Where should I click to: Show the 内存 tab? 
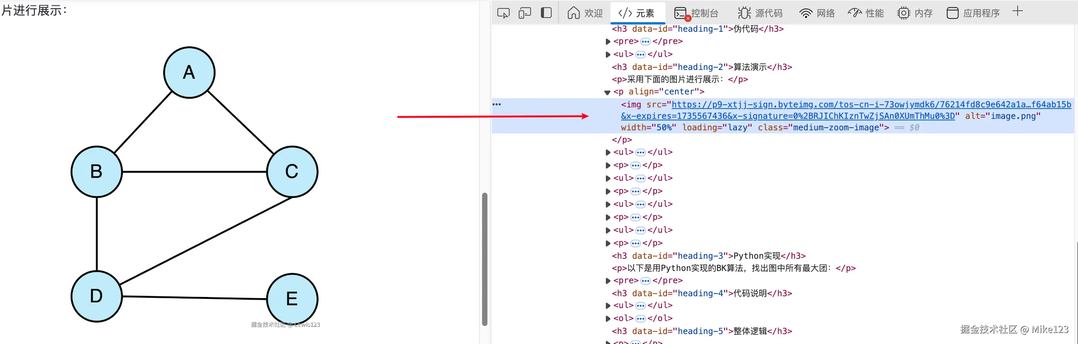915,13
